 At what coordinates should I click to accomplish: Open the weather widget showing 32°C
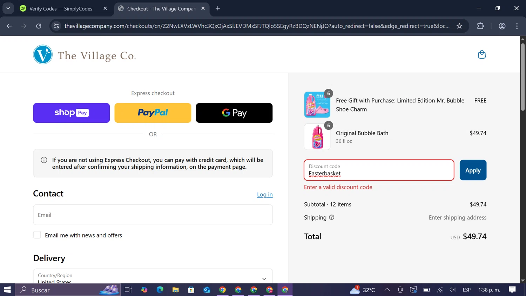[363, 290]
